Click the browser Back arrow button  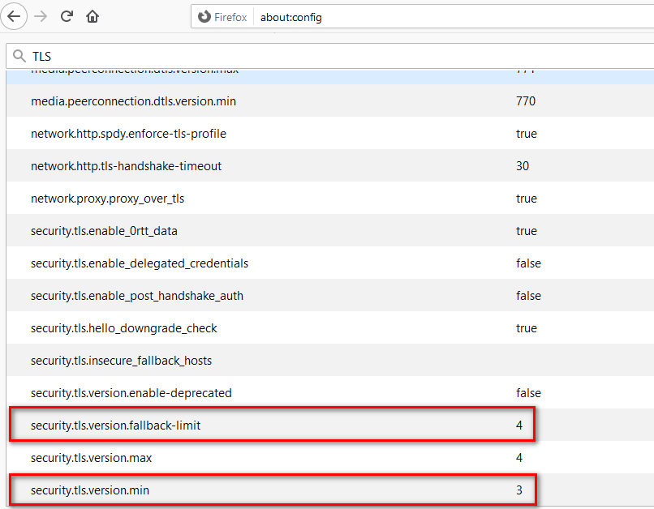tap(14, 16)
